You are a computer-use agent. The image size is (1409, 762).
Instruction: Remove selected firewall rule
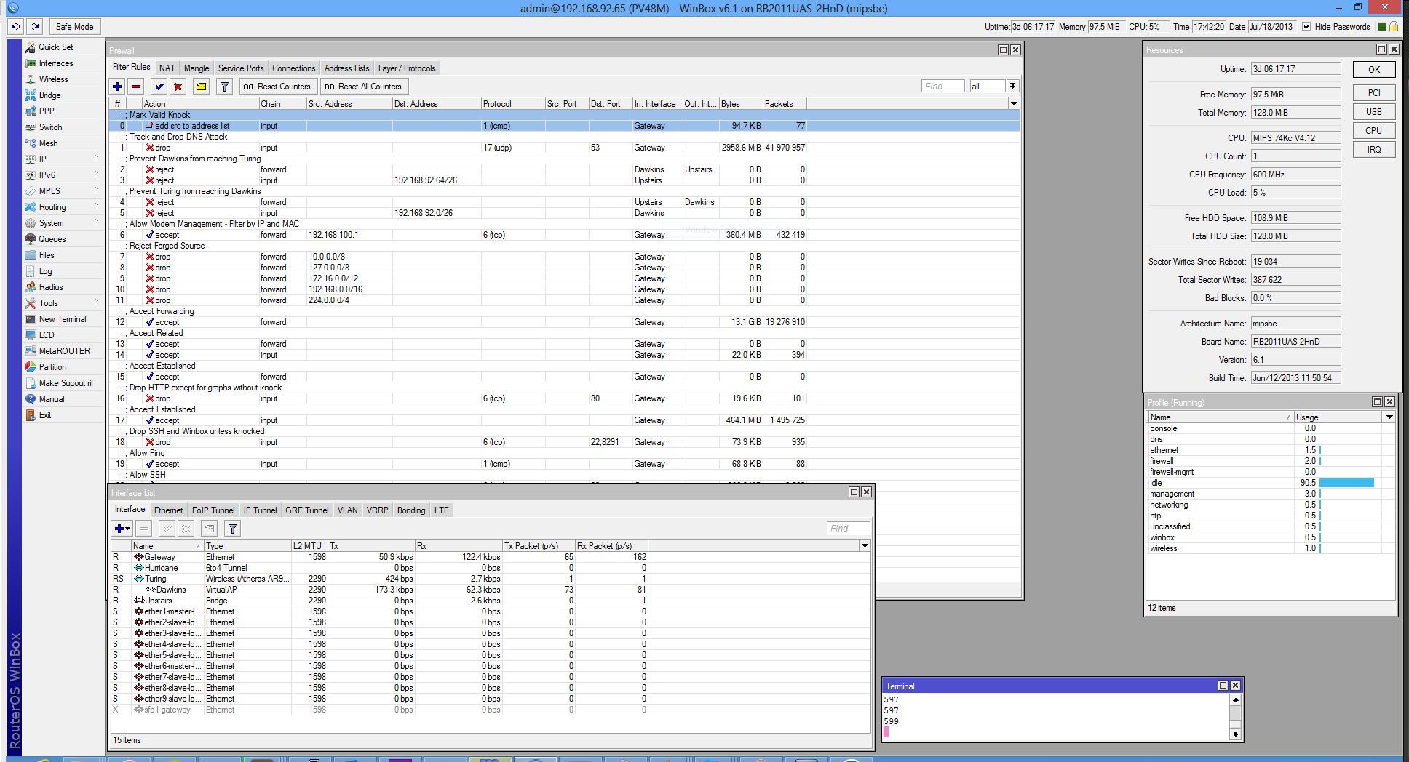(136, 87)
